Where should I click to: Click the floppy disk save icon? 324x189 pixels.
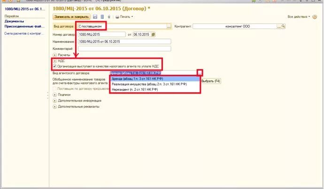tap(95, 17)
